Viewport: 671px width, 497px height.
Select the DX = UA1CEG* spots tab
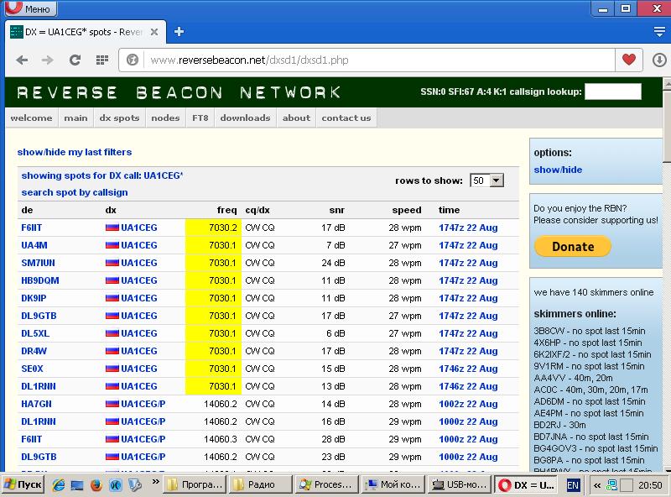[86, 32]
